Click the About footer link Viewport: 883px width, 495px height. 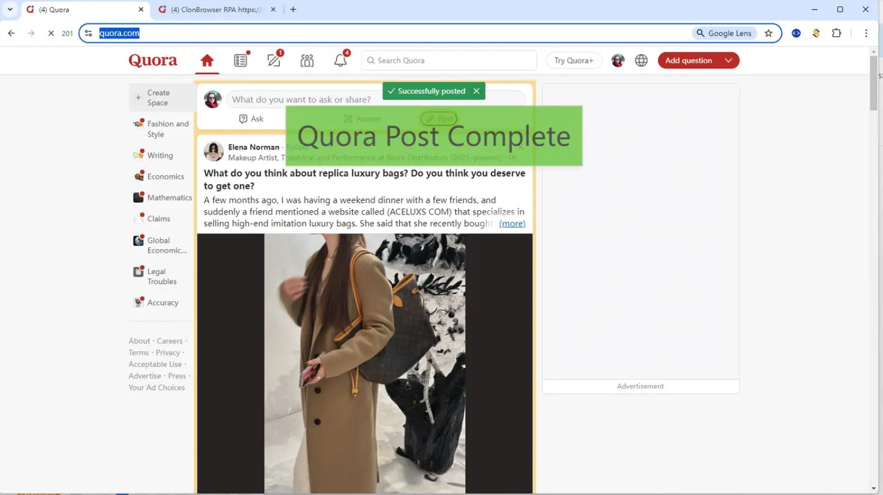click(139, 341)
